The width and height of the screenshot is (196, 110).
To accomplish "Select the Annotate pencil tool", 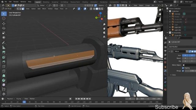I will point(4,43).
